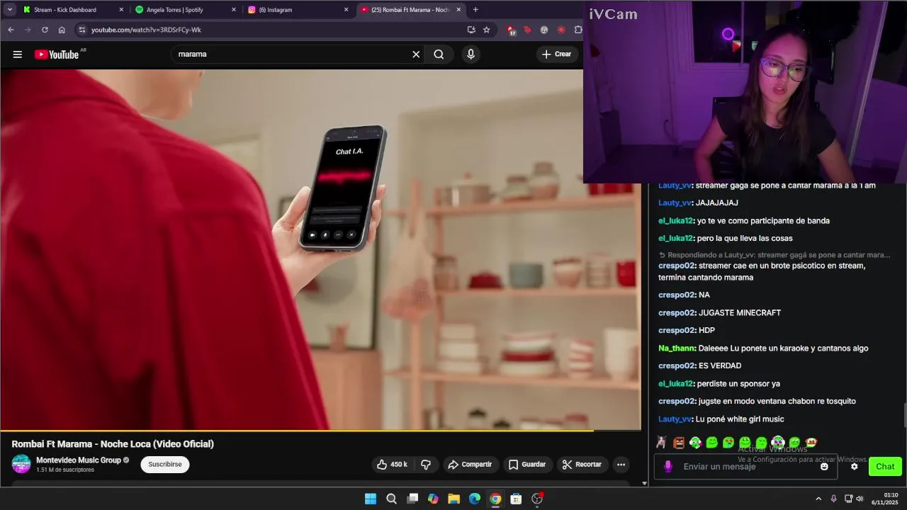This screenshot has height=510, width=907.
Task: Open the volume control in tray
Action: 860,499
